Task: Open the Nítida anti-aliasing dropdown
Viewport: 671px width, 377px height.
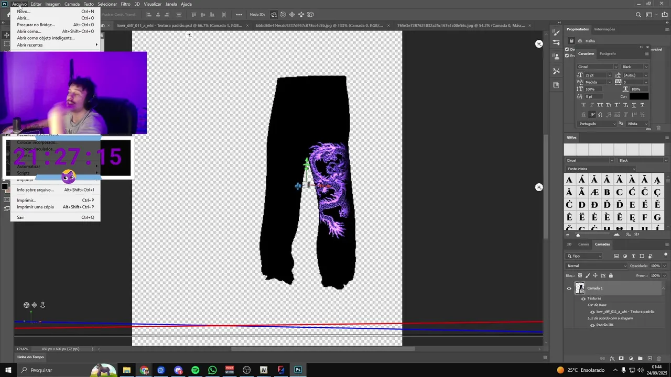Action: (637, 124)
